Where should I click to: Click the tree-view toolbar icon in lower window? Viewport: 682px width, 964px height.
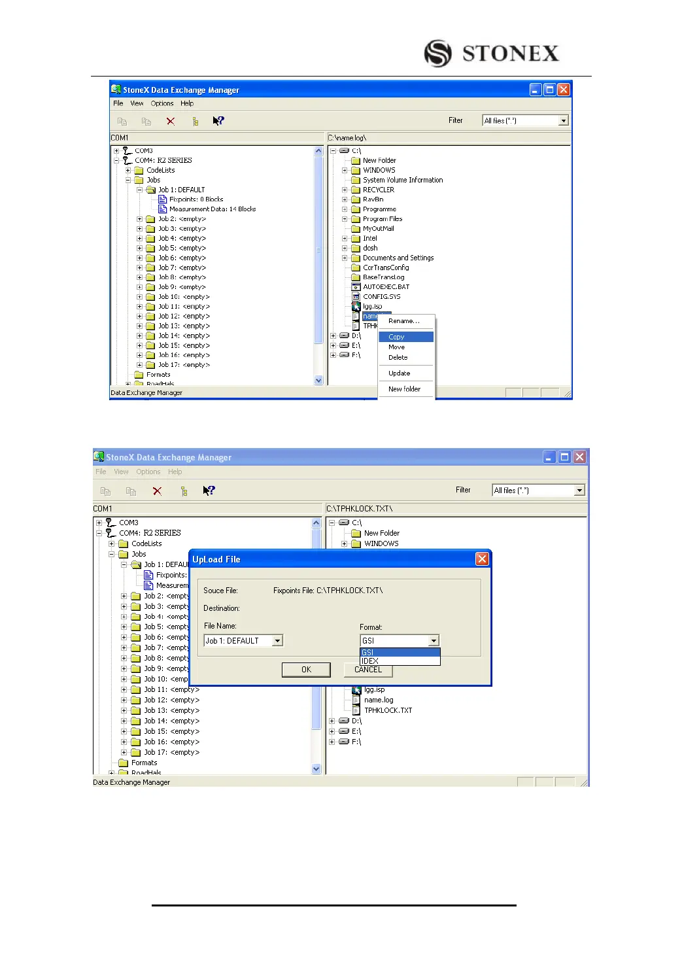tap(184, 491)
